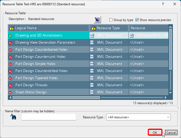Viewport: 181px width, 138px height.
Task: Click XML document icon in Tapered Holes row
Action: [x=92, y=78]
